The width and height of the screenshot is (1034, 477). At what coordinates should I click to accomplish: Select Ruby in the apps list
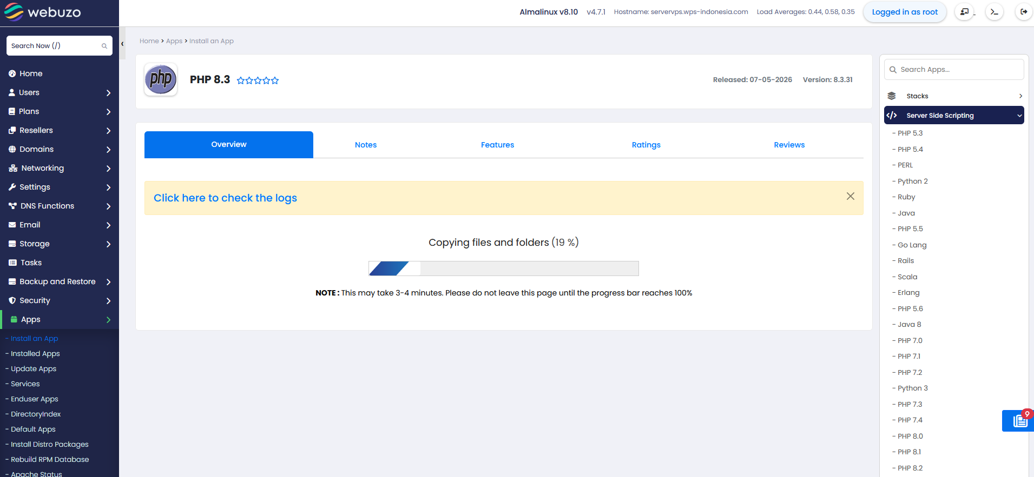[x=906, y=197]
